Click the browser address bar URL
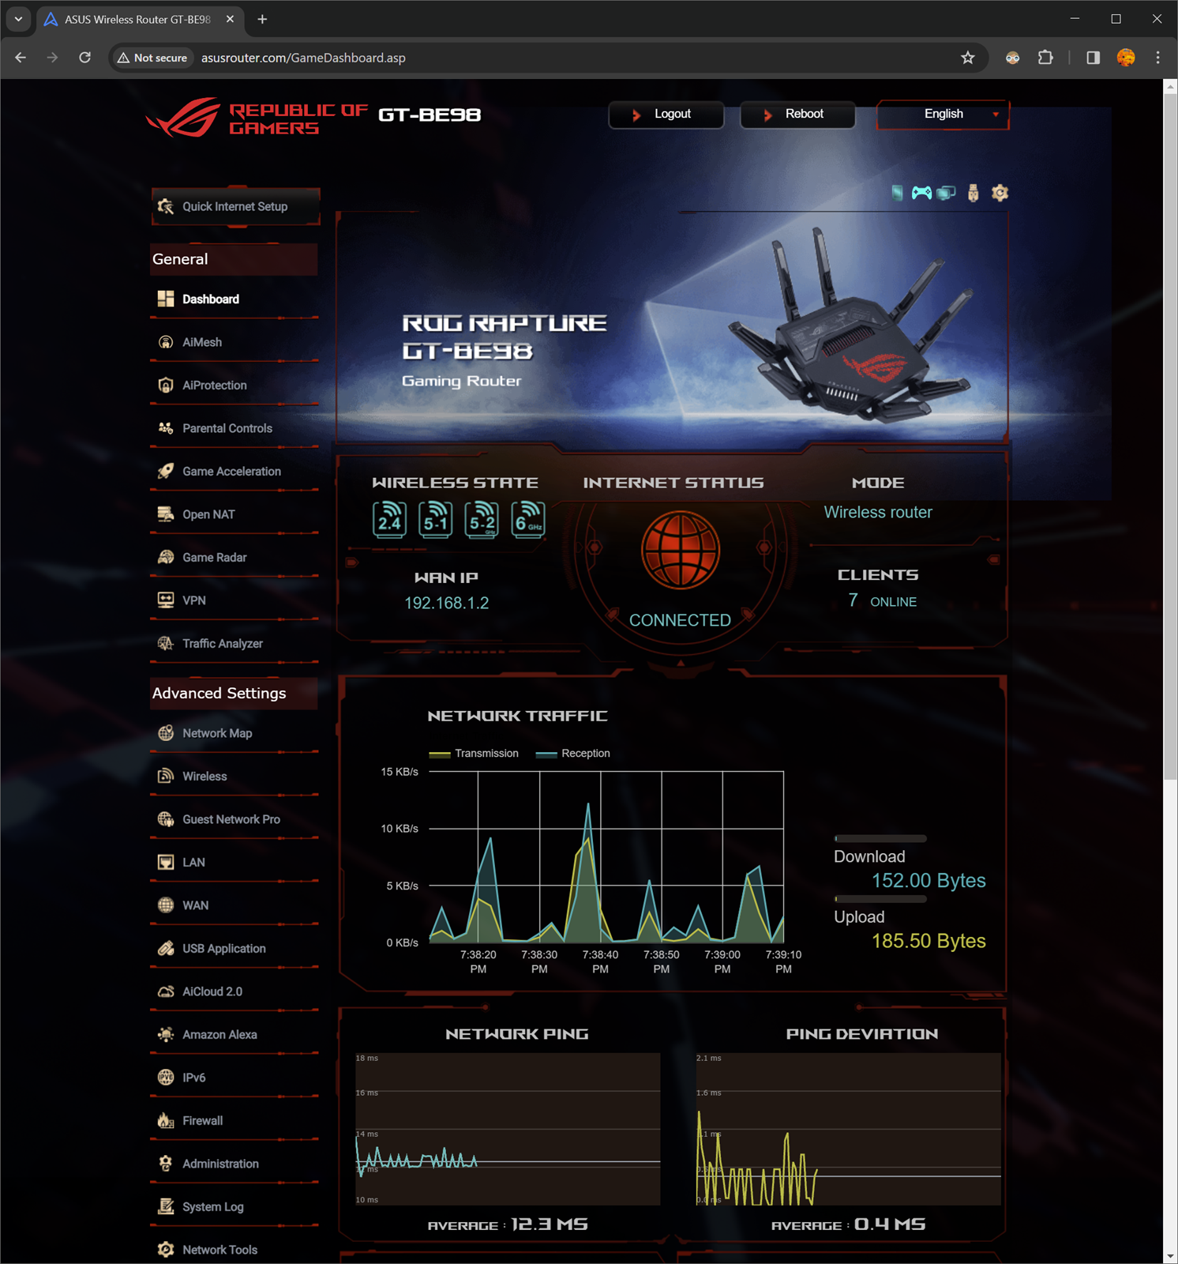This screenshot has height=1264, width=1178. coord(303,58)
